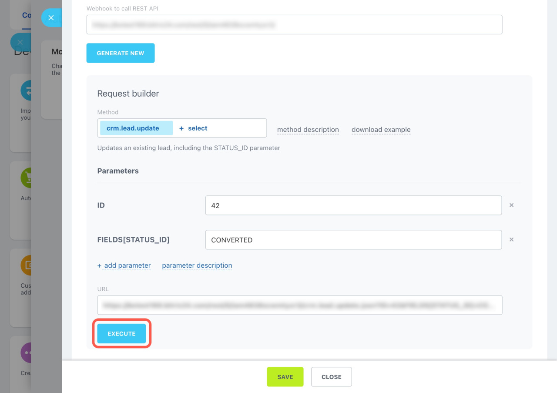Save the webhook settings
The width and height of the screenshot is (557, 393).
tap(285, 377)
